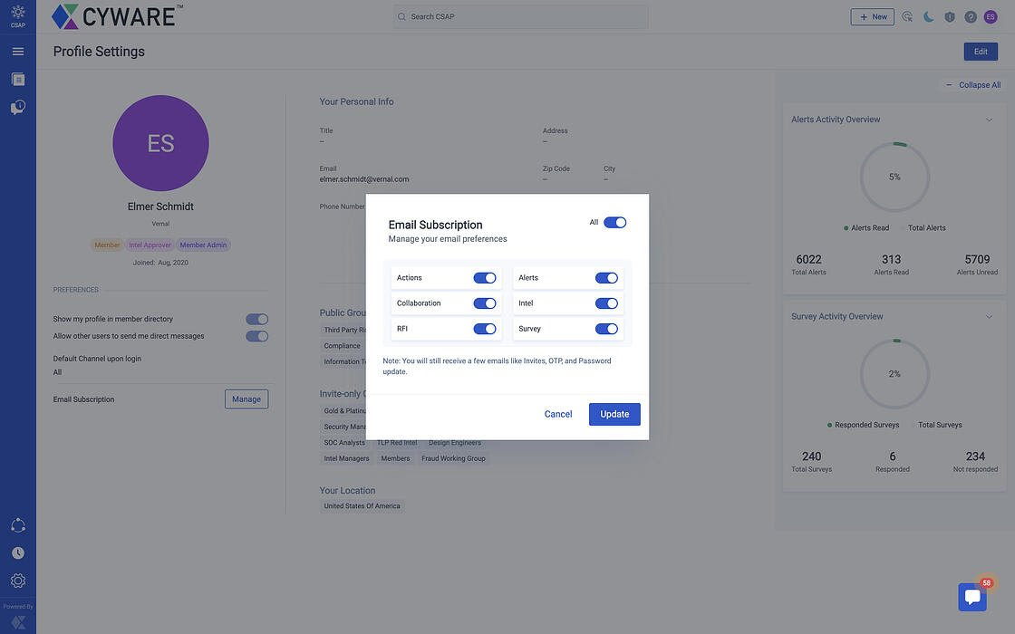Cancel the Email Subscription dialog
The image size is (1015, 634).
click(x=558, y=415)
